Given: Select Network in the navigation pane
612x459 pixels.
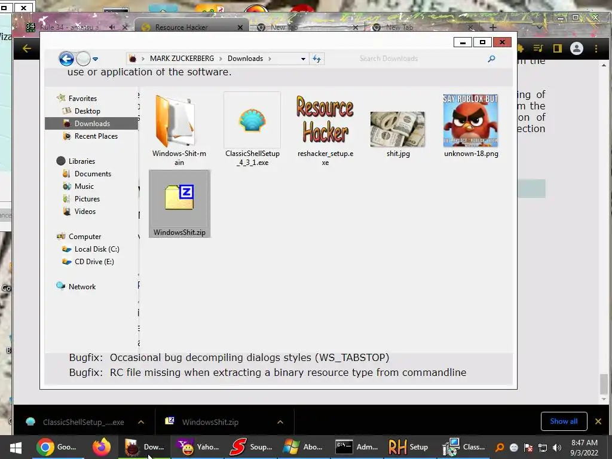Looking at the screenshot, I should (x=82, y=286).
